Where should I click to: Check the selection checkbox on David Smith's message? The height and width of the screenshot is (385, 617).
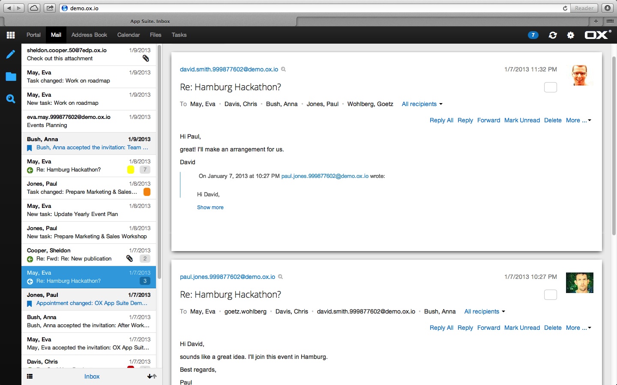(x=550, y=87)
